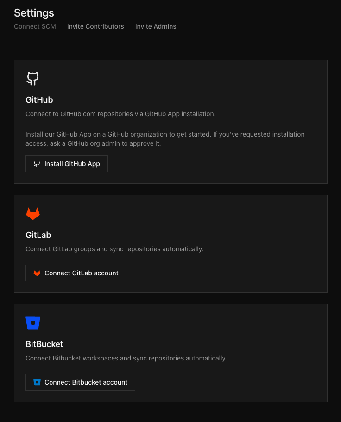The image size is (341, 422).
Task: Open the Invite Contributors tab
Action: click(95, 26)
